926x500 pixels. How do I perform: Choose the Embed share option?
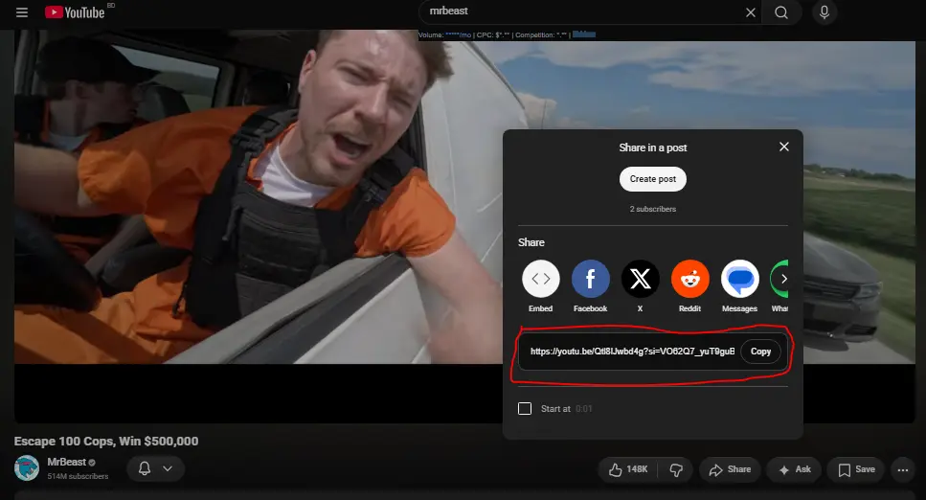[x=540, y=286]
